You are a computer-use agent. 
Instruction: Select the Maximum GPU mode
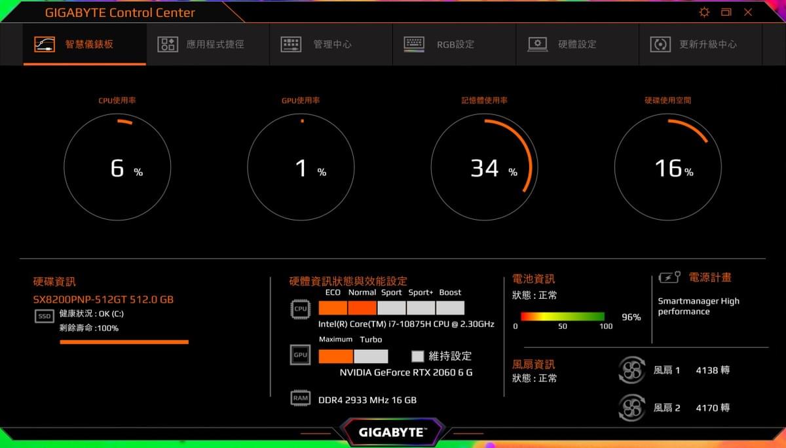coord(336,356)
